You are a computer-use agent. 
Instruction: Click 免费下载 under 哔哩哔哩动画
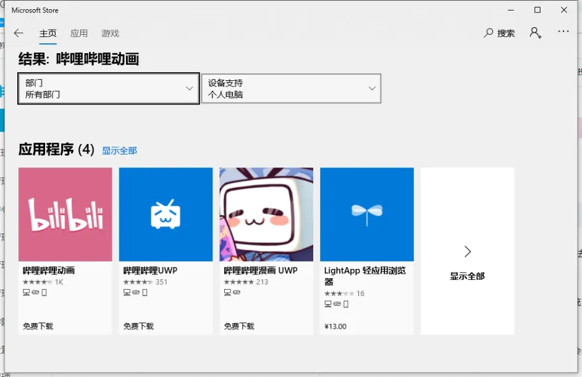pos(38,326)
